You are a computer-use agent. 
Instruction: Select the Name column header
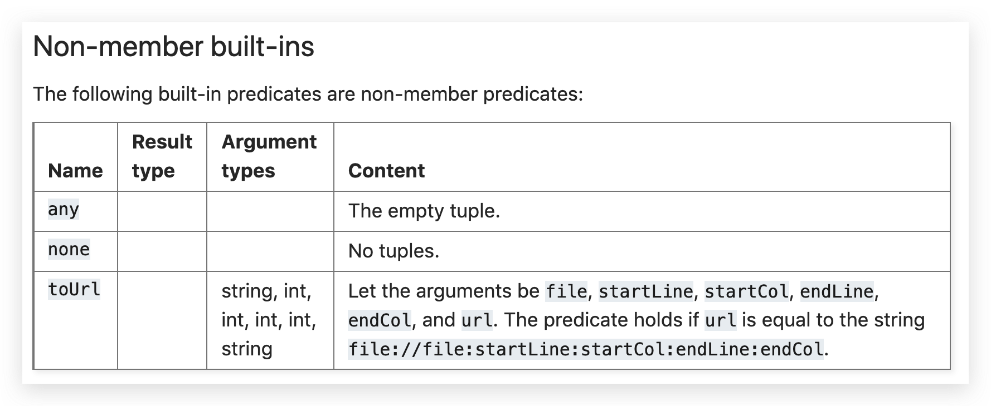pyautogui.click(x=75, y=171)
